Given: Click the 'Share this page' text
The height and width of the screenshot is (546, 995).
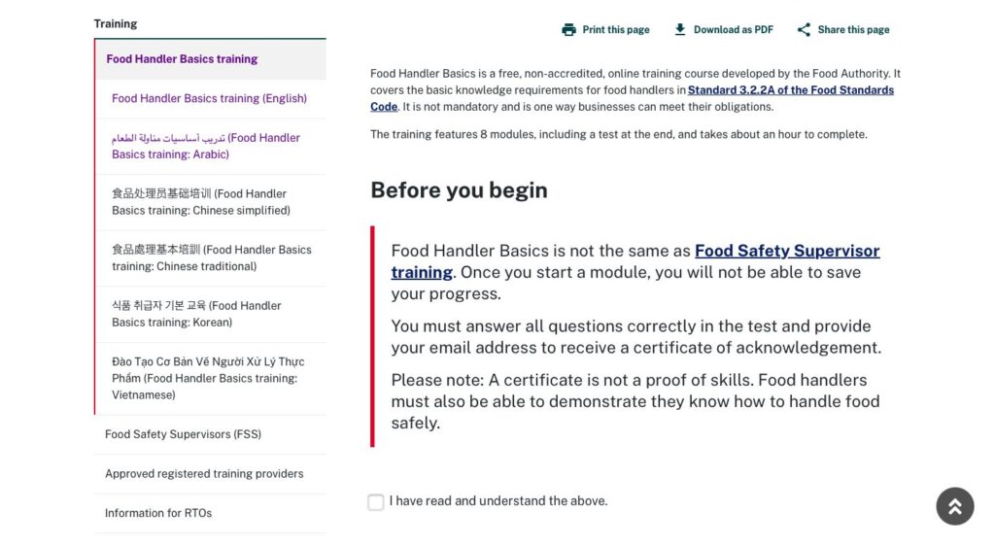Looking at the screenshot, I should click(853, 30).
